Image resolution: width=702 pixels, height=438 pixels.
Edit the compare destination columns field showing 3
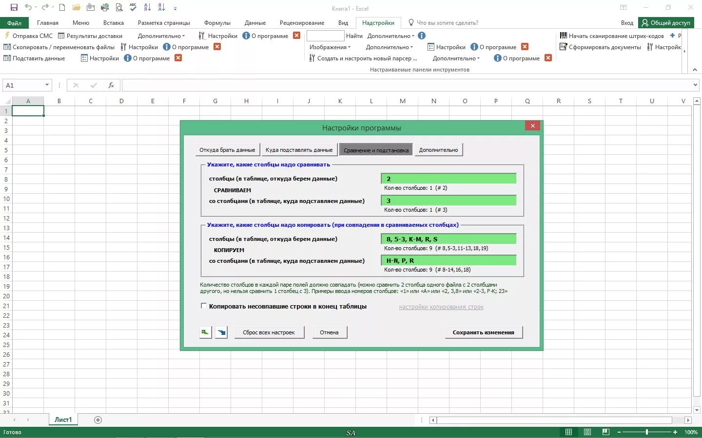pos(448,201)
